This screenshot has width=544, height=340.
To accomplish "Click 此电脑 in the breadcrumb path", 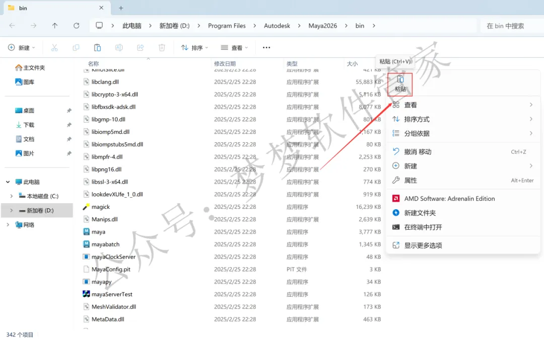I will (132, 26).
